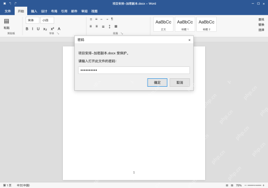Click the first view layout icon in the status bar
Image resolution: width=268 pixels, height=188 pixels.
227,185
